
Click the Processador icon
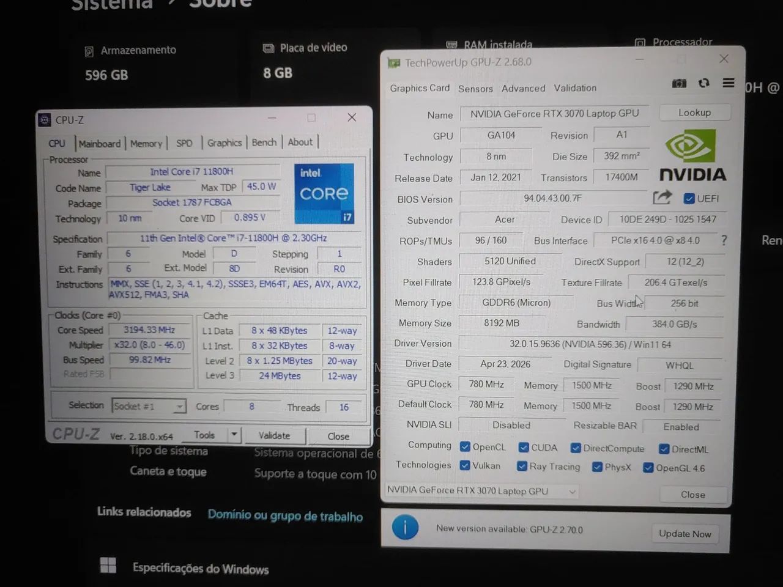point(640,43)
